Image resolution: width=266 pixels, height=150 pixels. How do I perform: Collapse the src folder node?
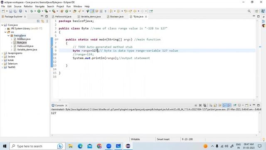pos(5,32)
